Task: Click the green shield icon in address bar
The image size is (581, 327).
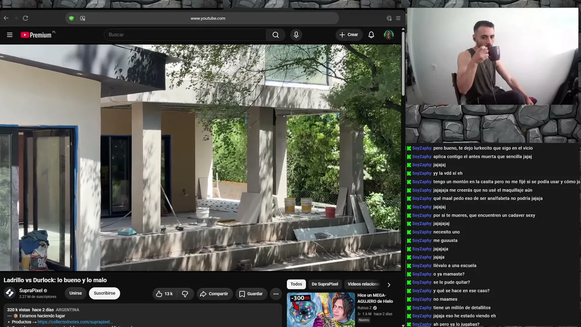Action: (x=71, y=18)
